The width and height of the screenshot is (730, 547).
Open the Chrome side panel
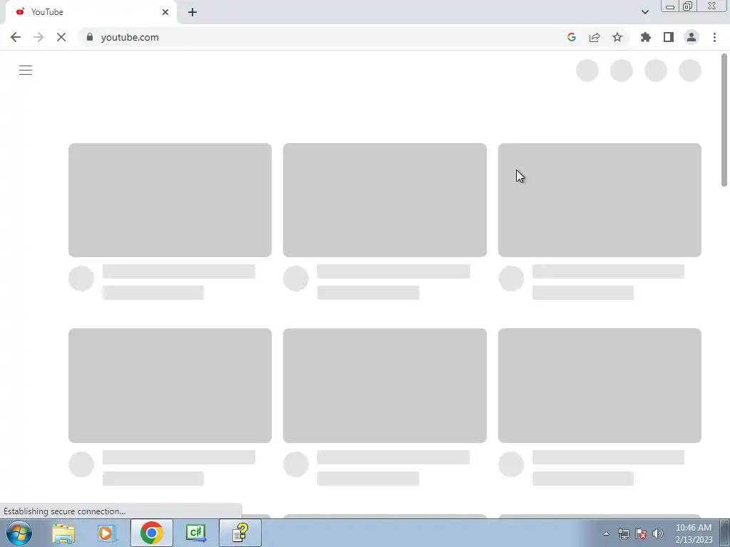pos(669,37)
